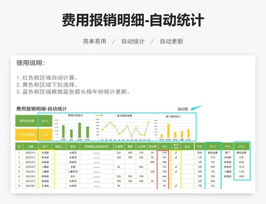Select 2023 header above department 报销金额
Screen dimensions: 266x204
tap(242, 146)
